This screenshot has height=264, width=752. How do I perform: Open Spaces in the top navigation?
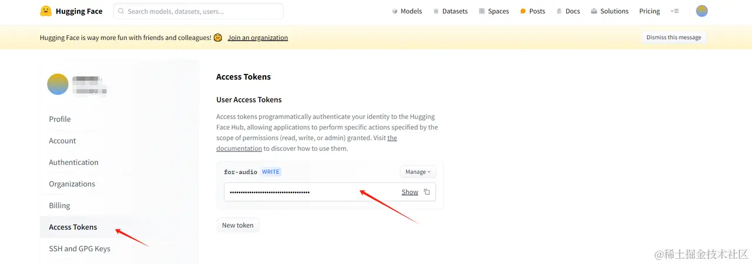click(x=494, y=11)
